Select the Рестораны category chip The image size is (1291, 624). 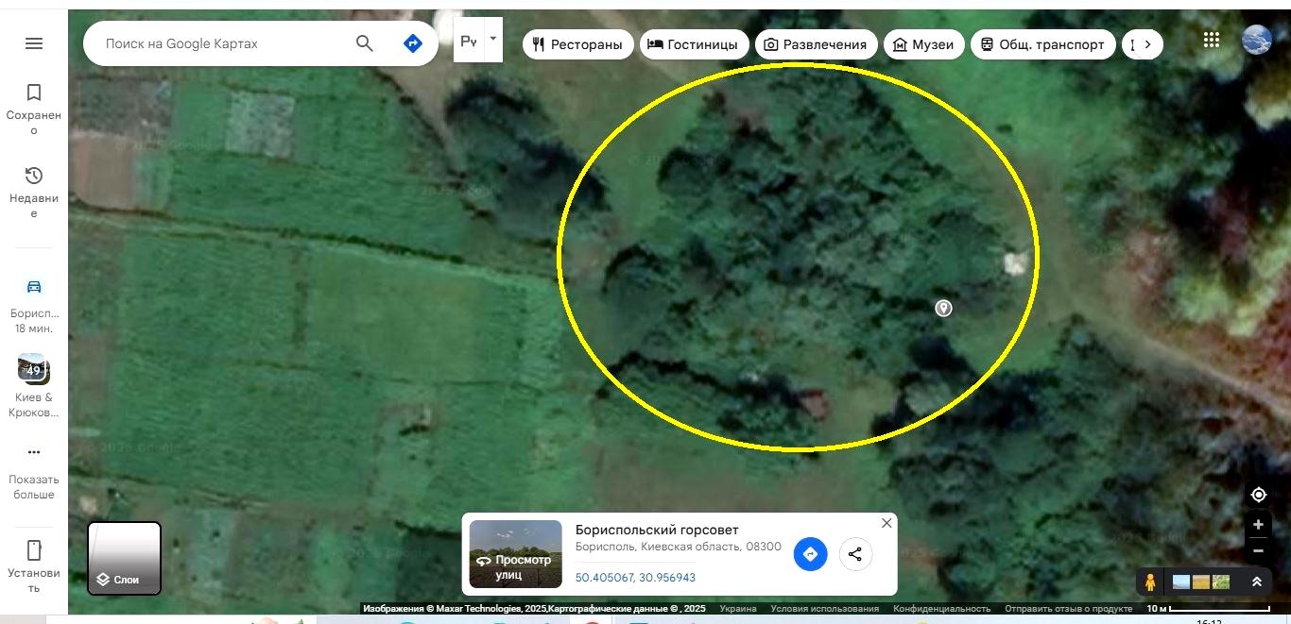(x=577, y=44)
